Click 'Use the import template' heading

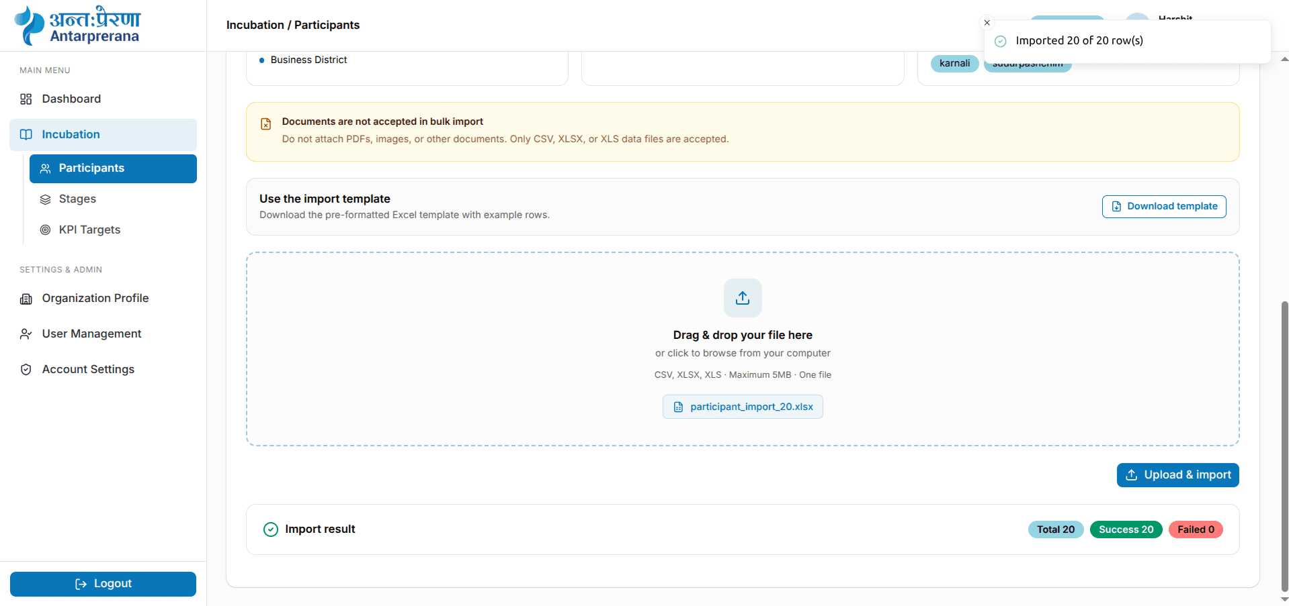pos(325,199)
